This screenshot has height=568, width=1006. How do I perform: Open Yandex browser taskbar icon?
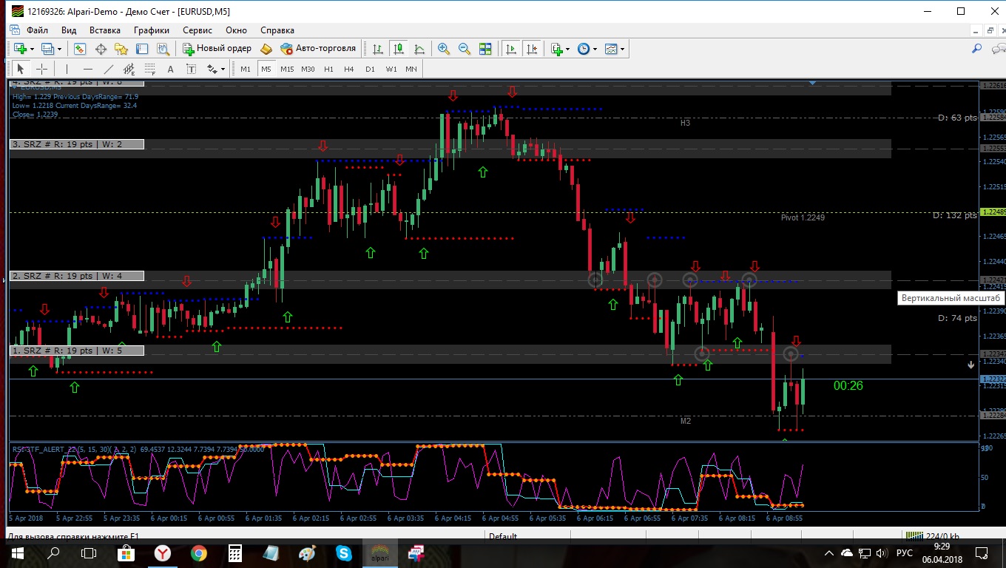coord(162,552)
